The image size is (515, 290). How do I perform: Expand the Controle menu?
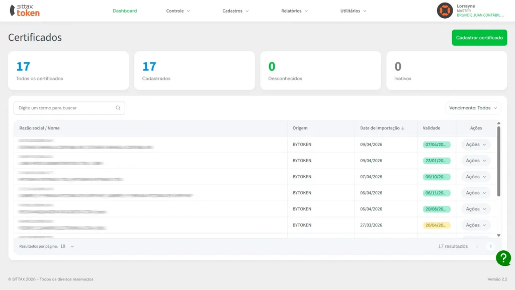(178, 11)
